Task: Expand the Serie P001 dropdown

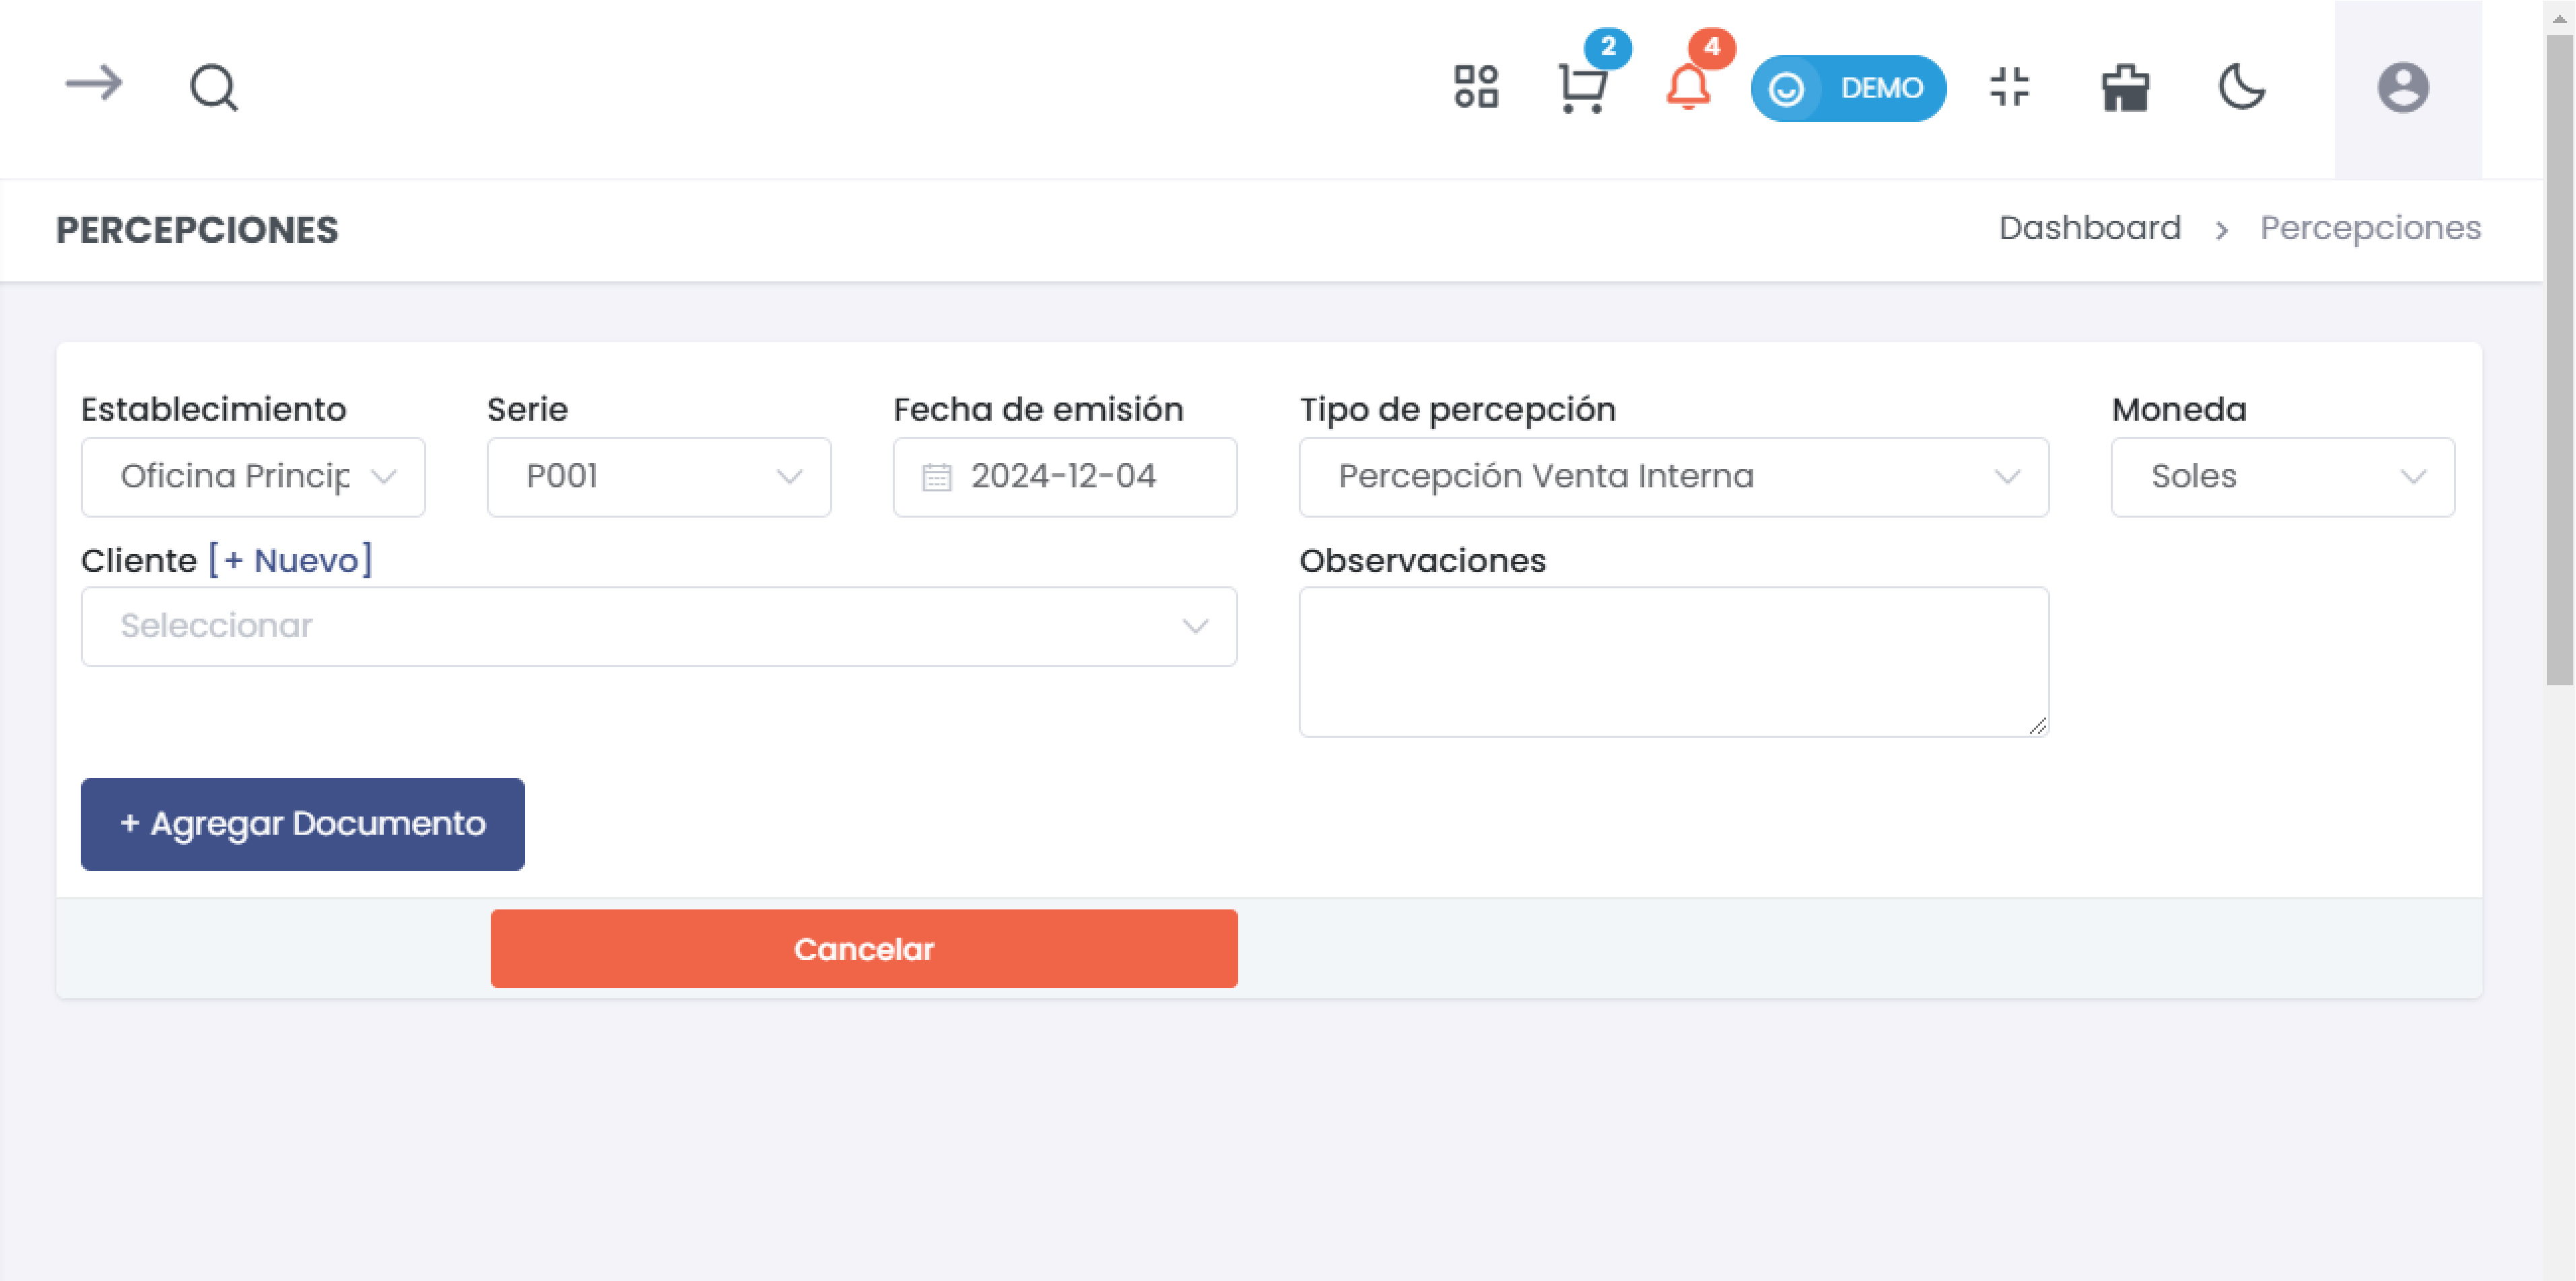Action: tap(658, 477)
